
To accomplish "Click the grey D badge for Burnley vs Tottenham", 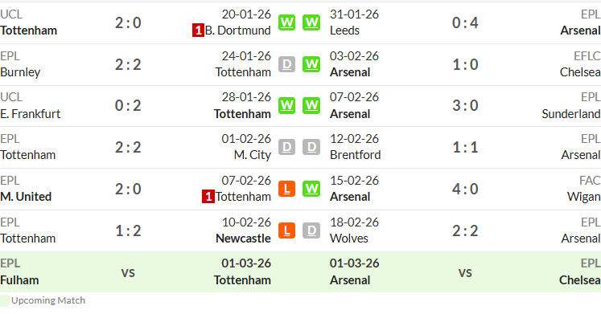I will (x=286, y=64).
